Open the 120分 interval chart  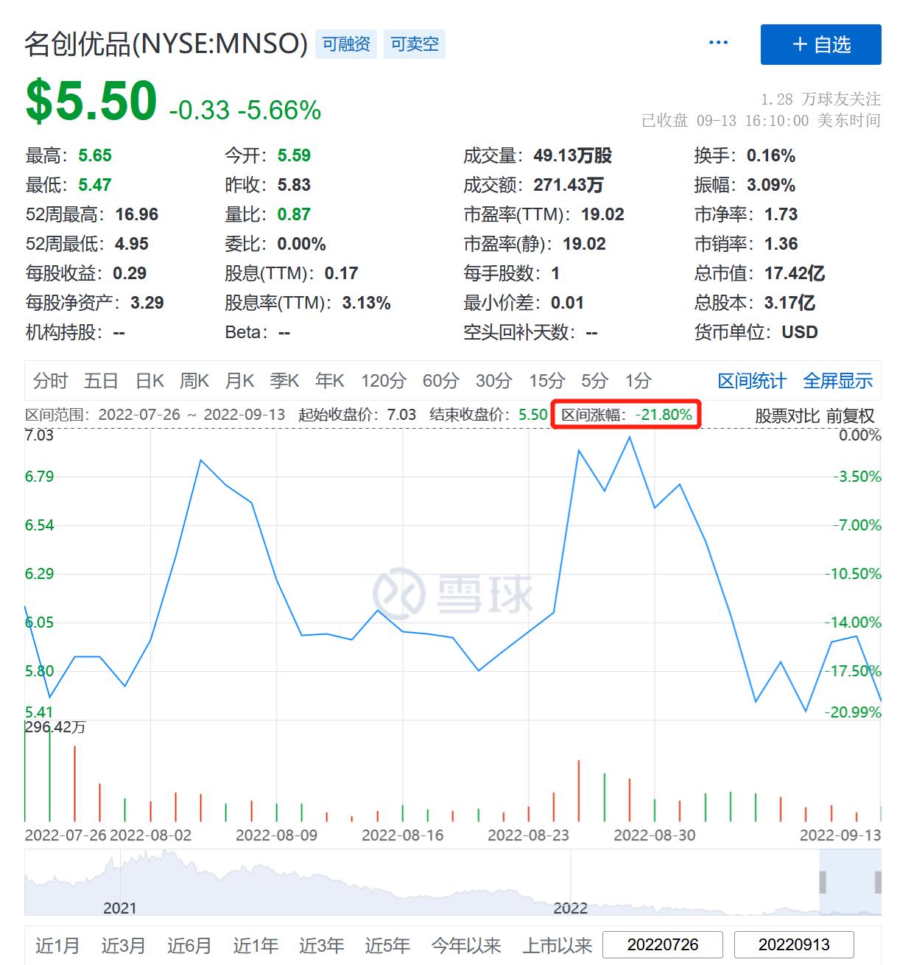pos(383,381)
